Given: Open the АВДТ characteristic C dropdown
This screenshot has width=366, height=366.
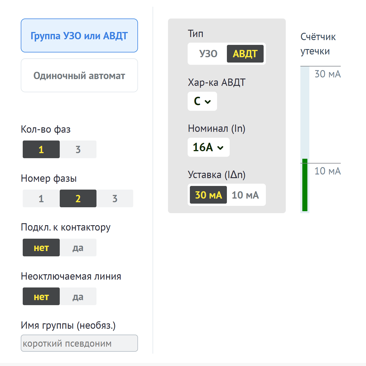Looking at the screenshot, I should point(202,101).
